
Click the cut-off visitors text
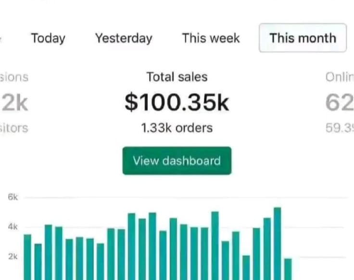click(14, 128)
